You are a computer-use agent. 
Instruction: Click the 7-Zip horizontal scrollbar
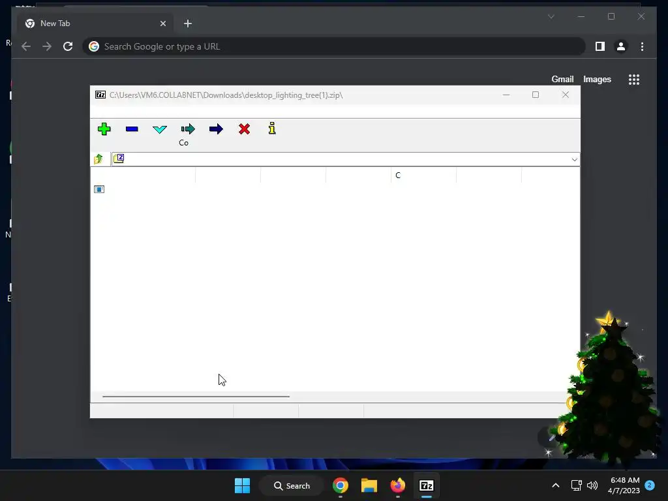click(x=196, y=396)
